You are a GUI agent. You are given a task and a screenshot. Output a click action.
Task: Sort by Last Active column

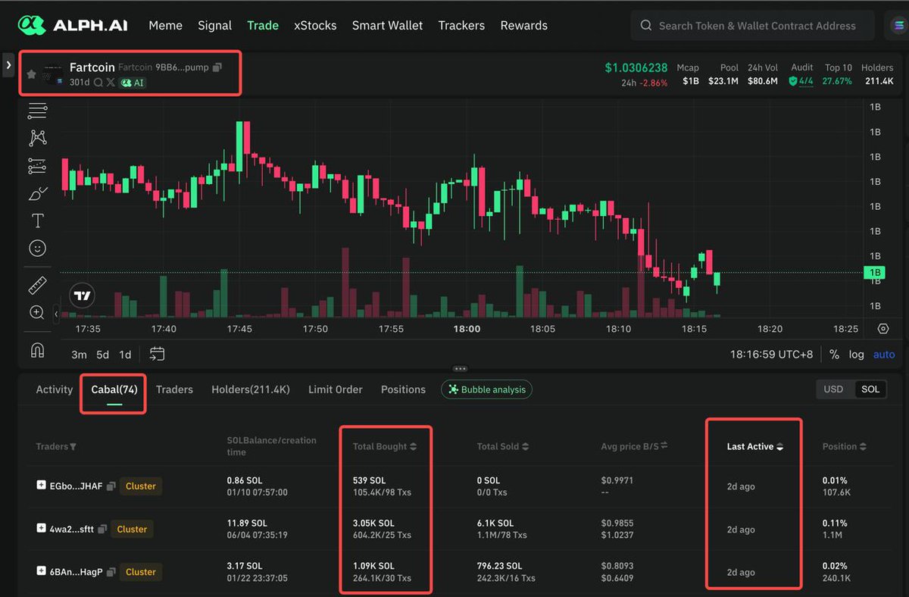click(x=754, y=447)
